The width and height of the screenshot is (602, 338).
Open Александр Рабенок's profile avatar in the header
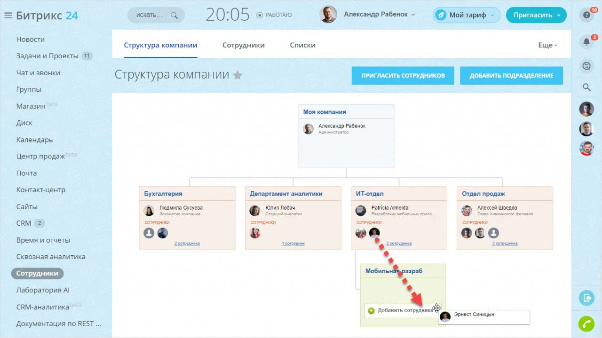(328, 15)
